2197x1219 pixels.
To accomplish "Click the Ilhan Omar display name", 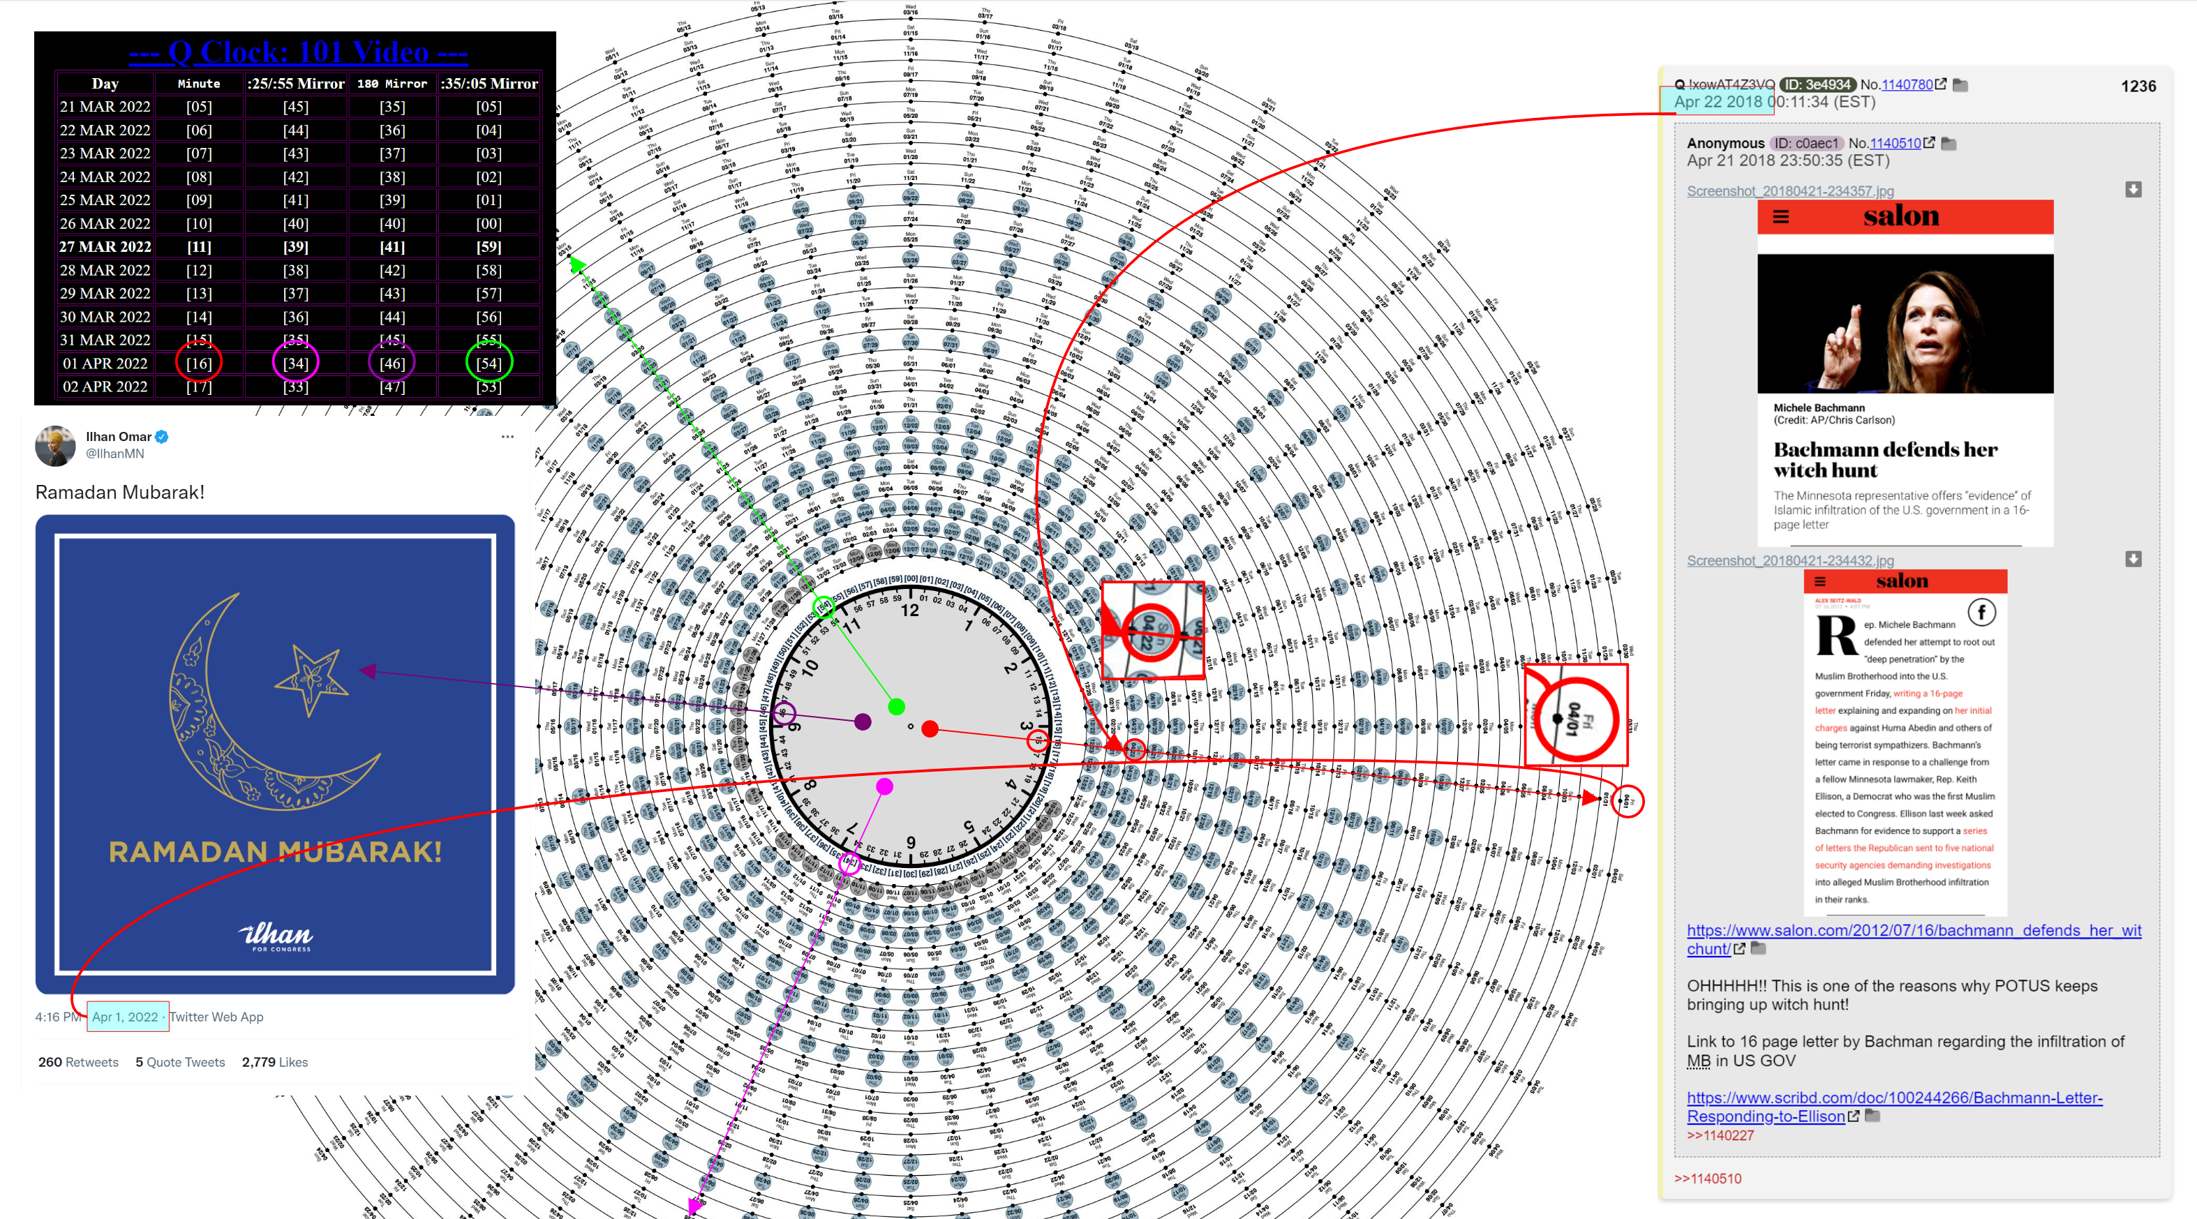I will (x=119, y=436).
